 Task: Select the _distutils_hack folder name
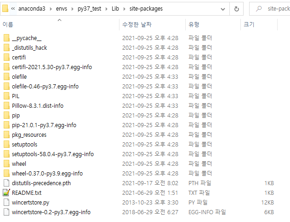pos(29,47)
